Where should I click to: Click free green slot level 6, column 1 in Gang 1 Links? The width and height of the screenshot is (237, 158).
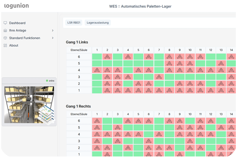(97, 57)
